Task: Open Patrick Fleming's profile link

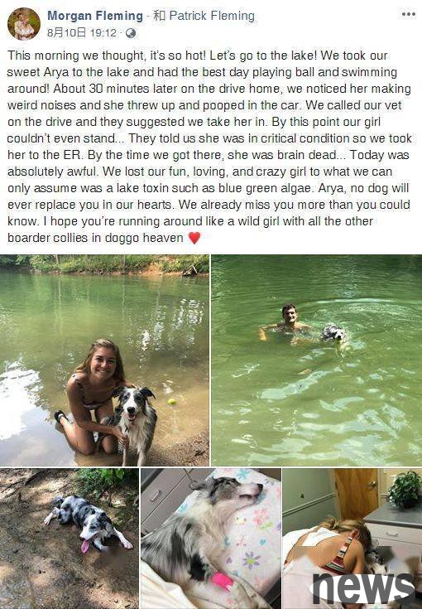Action: click(x=212, y=16)
